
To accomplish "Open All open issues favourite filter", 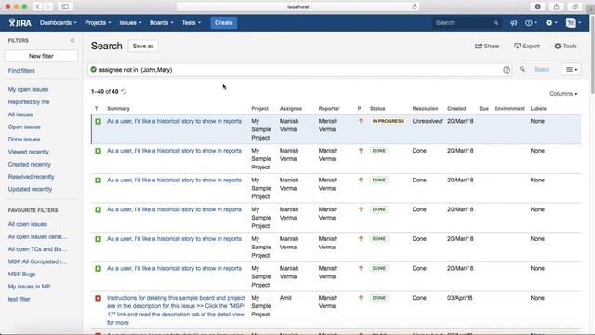I will coord(27,224).
